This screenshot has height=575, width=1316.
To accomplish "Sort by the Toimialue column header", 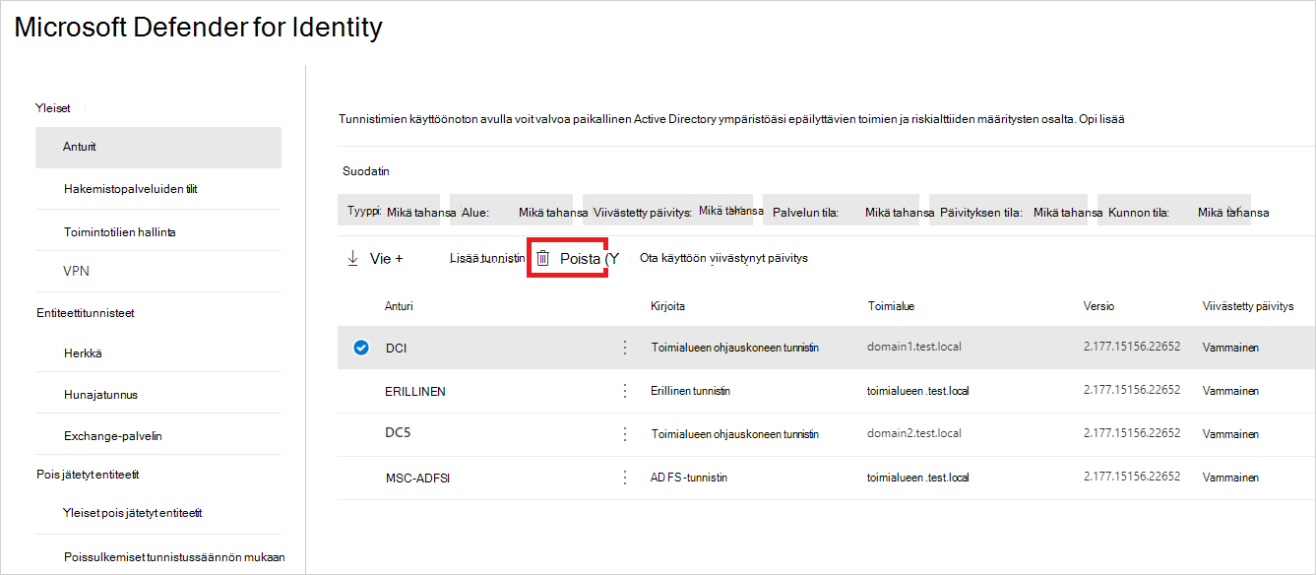I will click(891, 306).
